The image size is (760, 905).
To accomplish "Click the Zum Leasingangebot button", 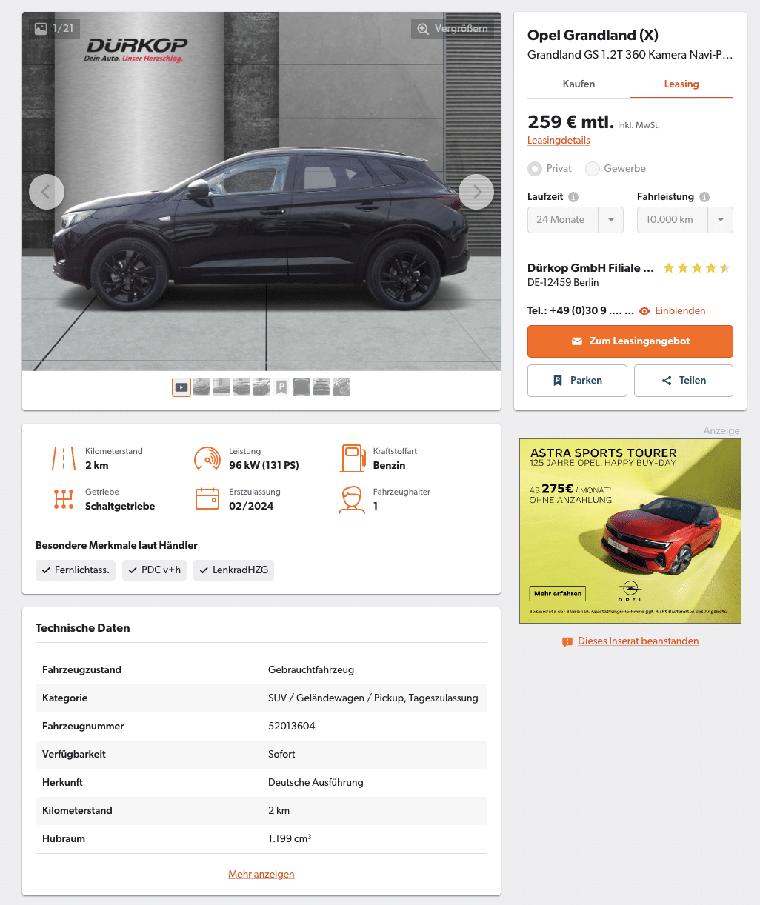I will point(630,341).
